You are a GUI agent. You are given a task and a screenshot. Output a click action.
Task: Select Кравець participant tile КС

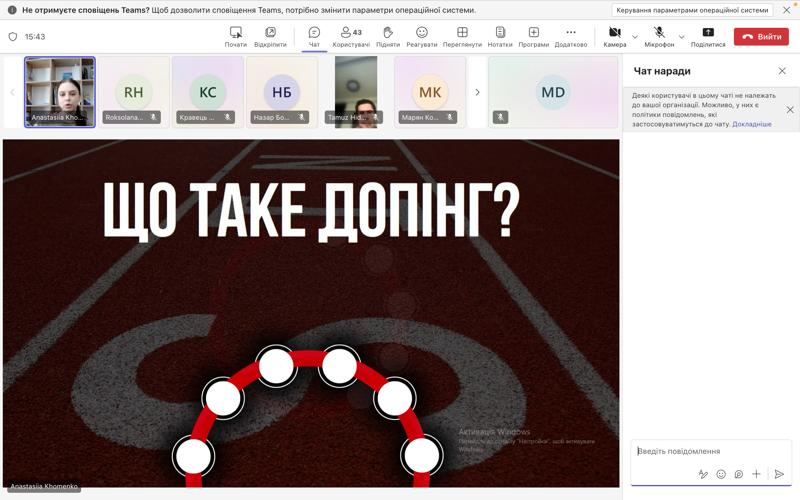[x=208, y=92]
